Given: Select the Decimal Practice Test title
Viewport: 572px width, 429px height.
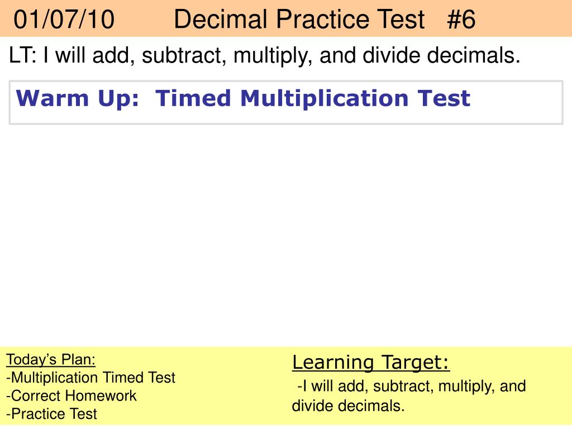Looking at the screenshot, I should click(299, 20).
